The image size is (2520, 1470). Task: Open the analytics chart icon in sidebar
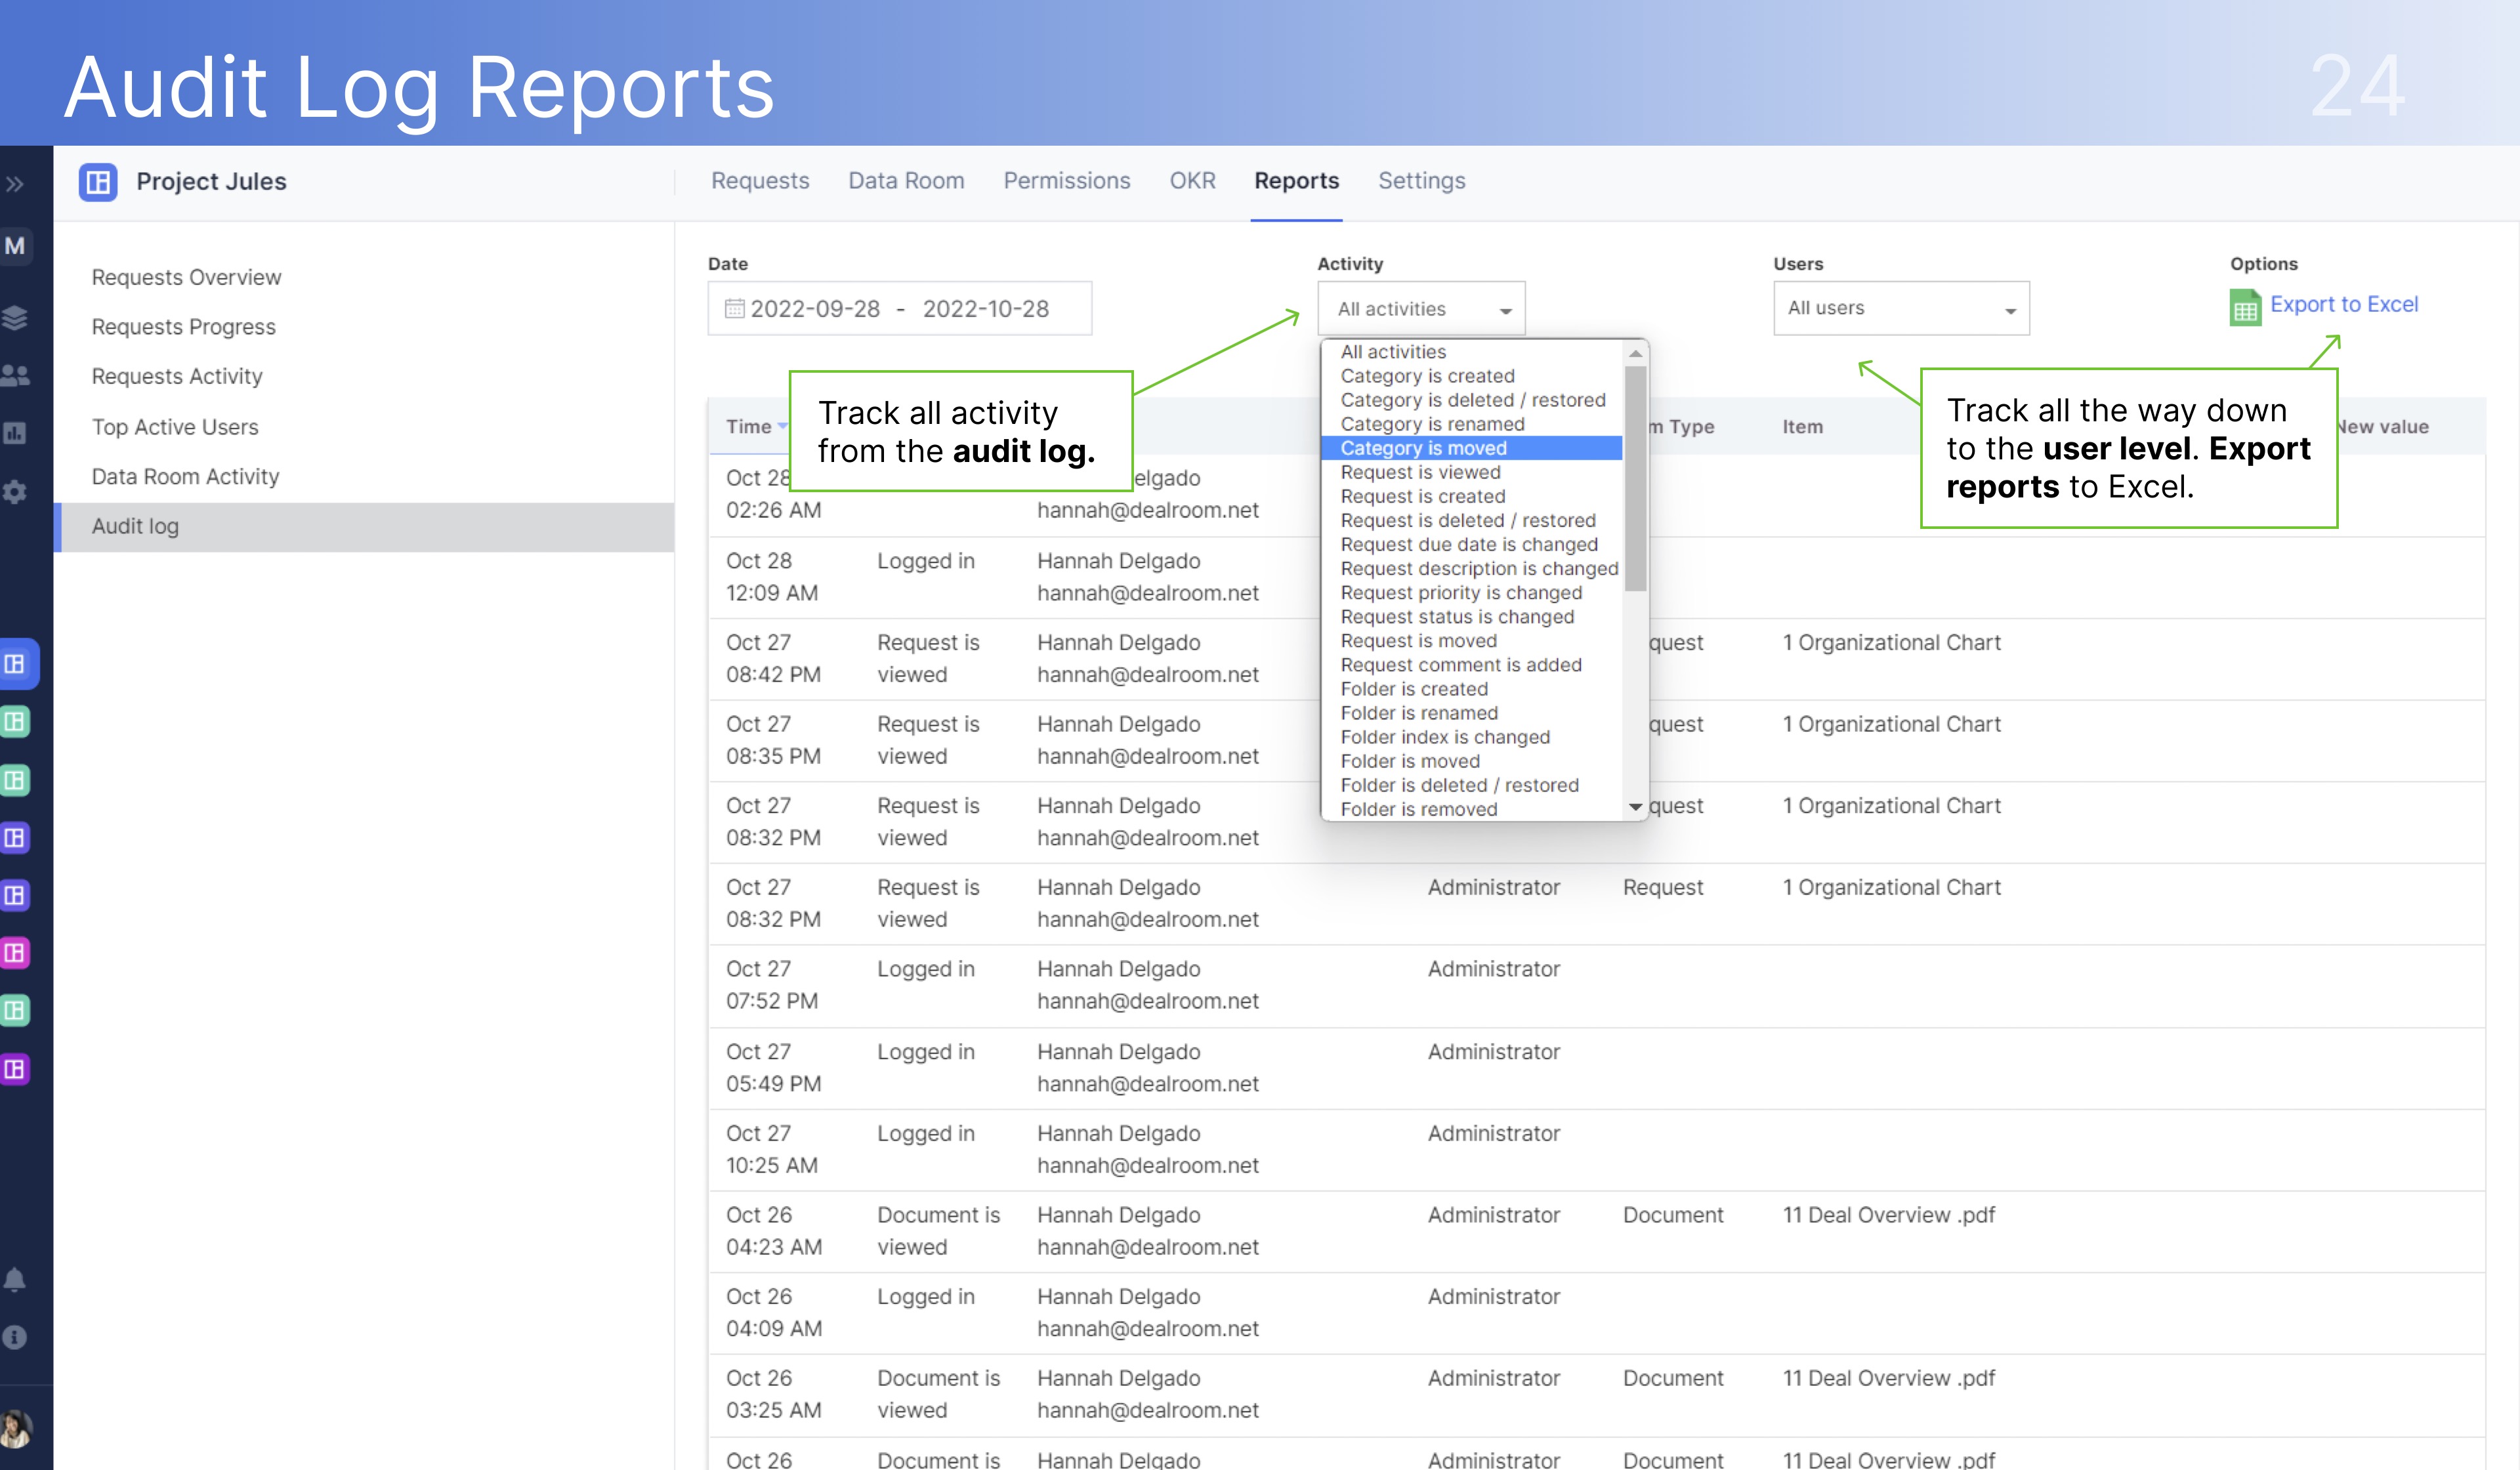tap(16, 433)
